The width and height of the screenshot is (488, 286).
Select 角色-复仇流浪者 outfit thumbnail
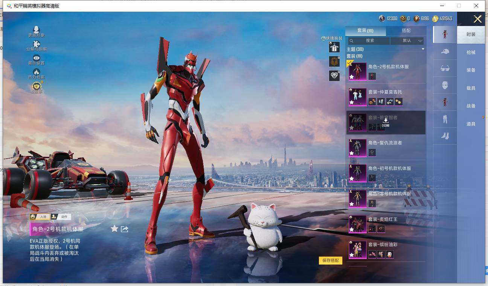(x=357, y=148)
